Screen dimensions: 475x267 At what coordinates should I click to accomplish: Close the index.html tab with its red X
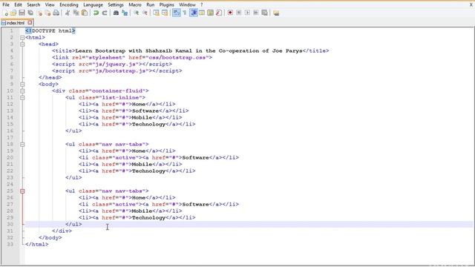(x=30, y=22)
